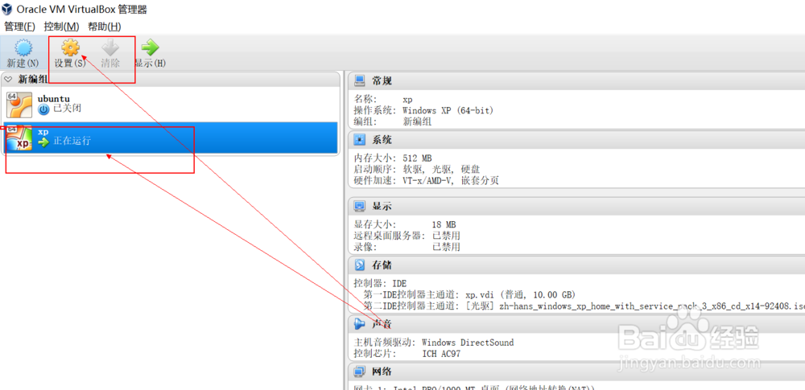Click the 显示 section display icon
Screen dimensions: 805x390
click(x=360, y=206)
